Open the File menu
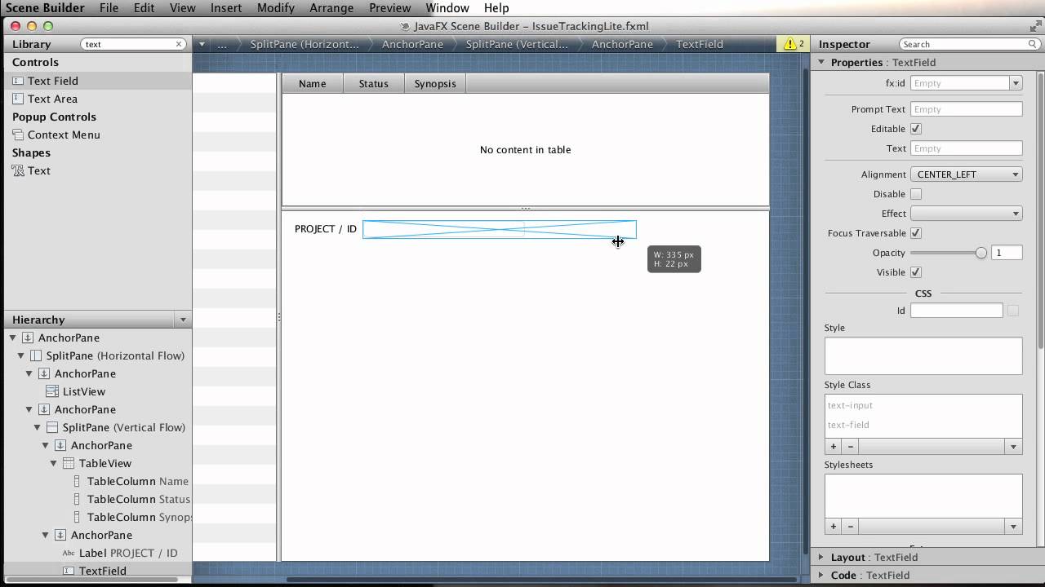 pyautogui.click(x=109, y=7)
